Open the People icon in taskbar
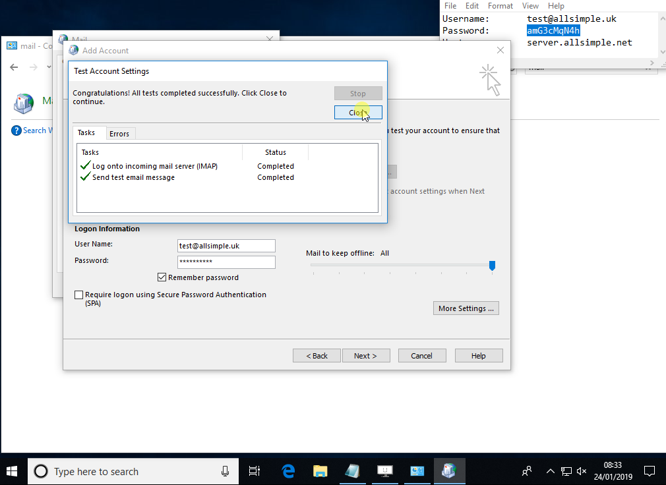This screenshot has height=485, width=666. 527,471
